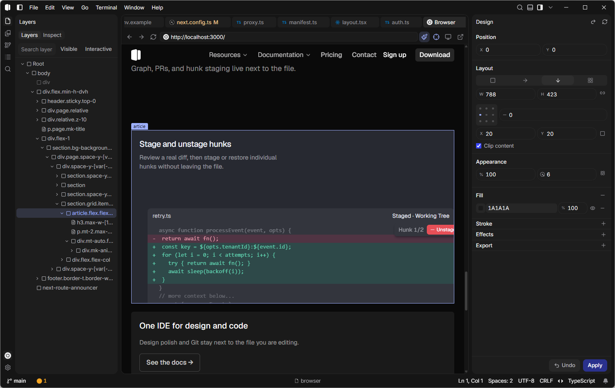Click the Undo button
This screenshot has width=615, height=388.
coord(565,365)
